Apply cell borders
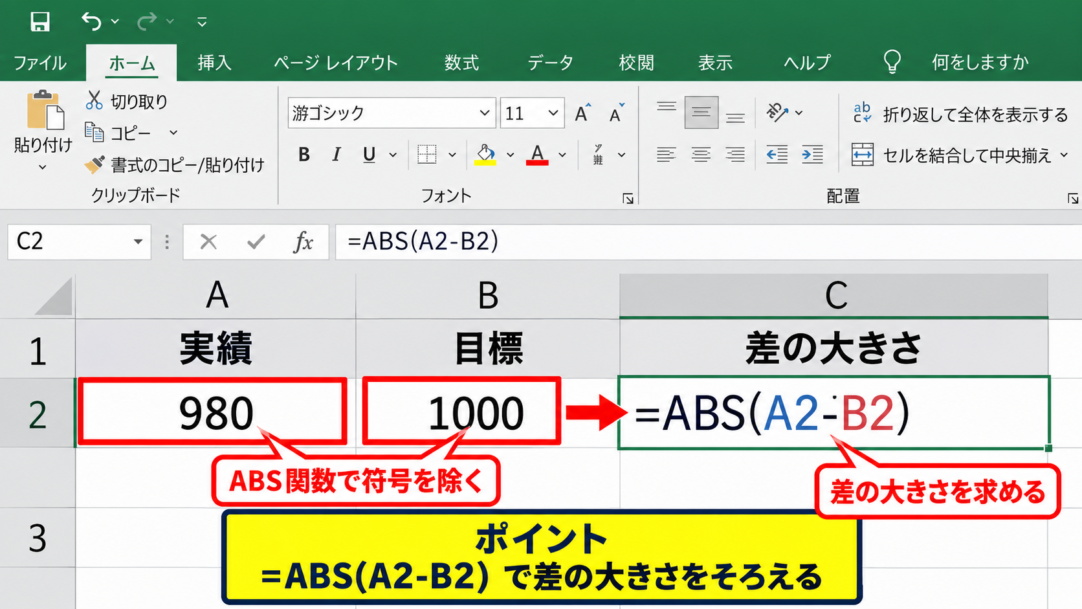1082x609 pixels. (x=427, y=155)
